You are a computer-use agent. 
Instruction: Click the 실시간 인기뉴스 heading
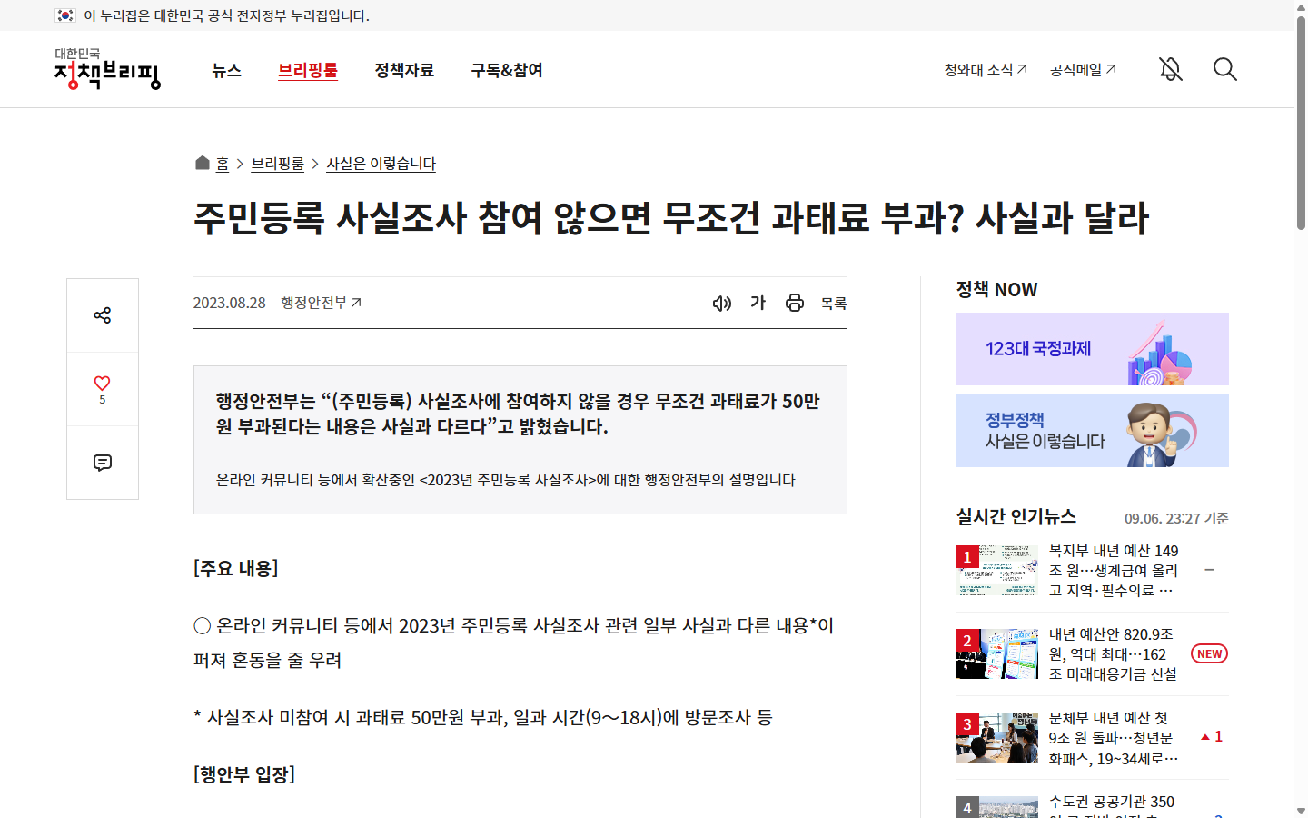click(x=1016, y=516)
